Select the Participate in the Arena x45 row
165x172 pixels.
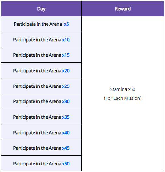pyautogui.click(x=41, y=148)
